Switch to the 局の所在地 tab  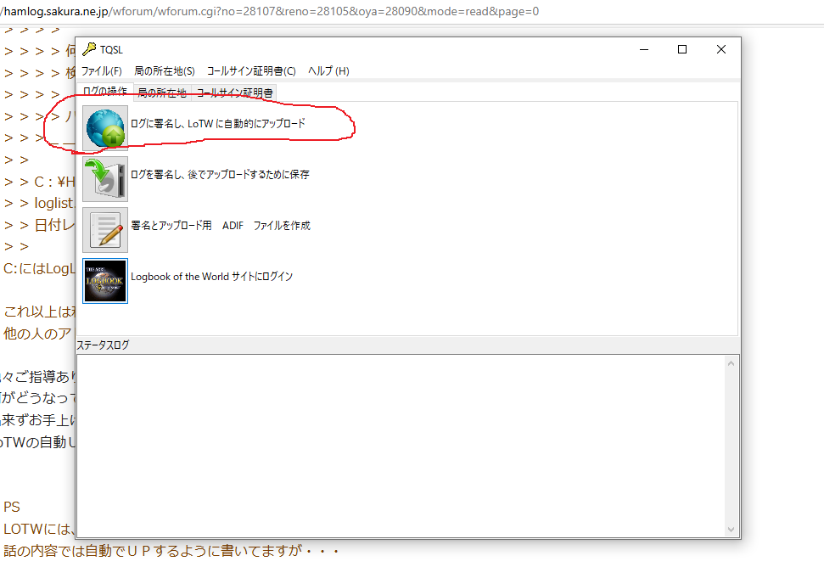coord(162,93)
